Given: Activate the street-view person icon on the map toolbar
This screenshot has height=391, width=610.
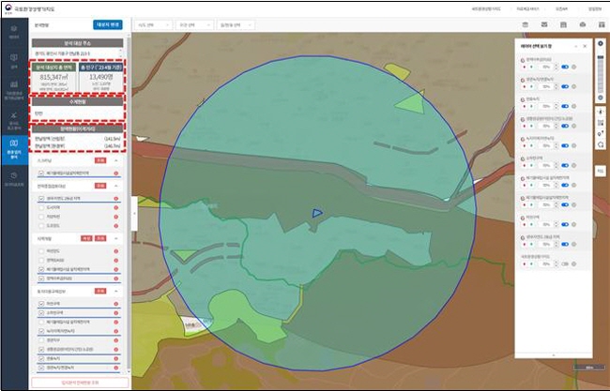Looking at the screenshot, I should click(601, 112).
